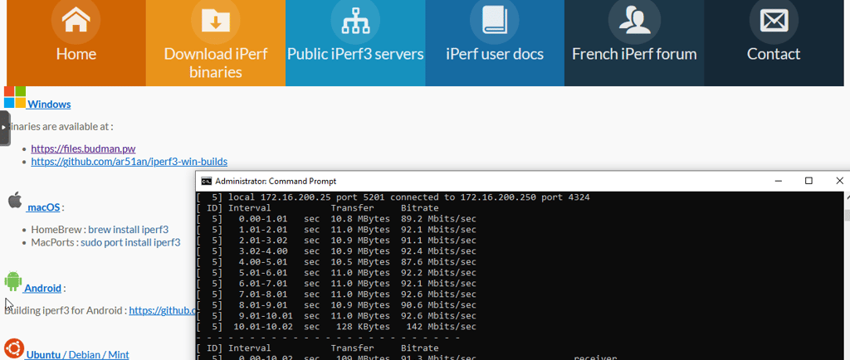Click the Command Prompt scrollbar thumb
This screenshot has height=360, width=850.
(x=847, y=216)
